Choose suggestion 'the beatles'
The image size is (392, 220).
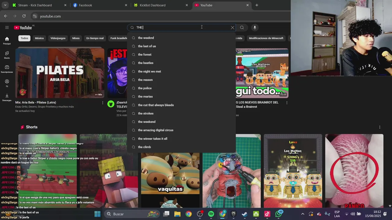click(x=181, y=63)
